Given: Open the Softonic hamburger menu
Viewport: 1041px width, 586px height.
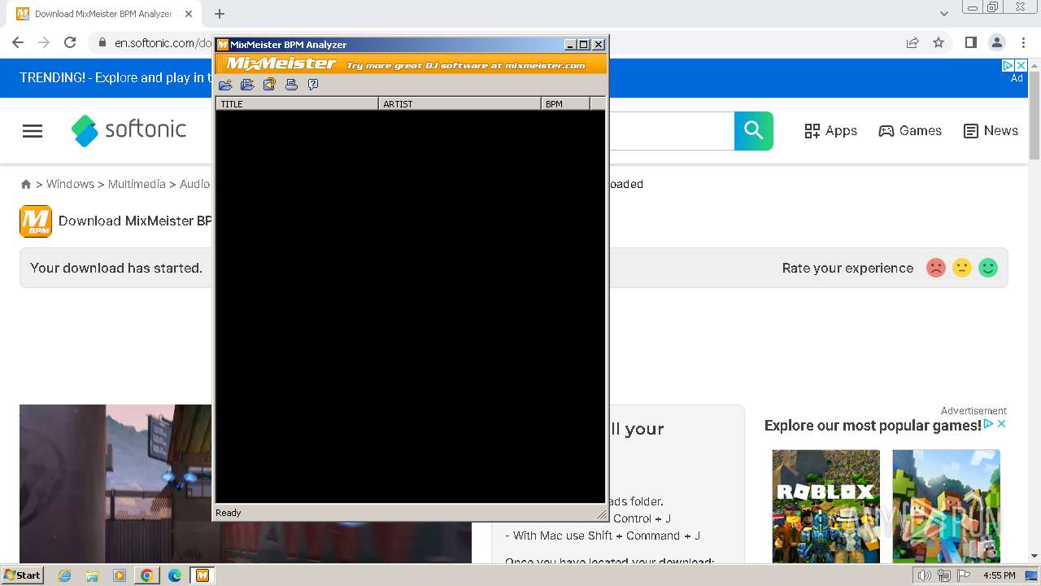Looking at the screenshot, I should tap(33, 131).
